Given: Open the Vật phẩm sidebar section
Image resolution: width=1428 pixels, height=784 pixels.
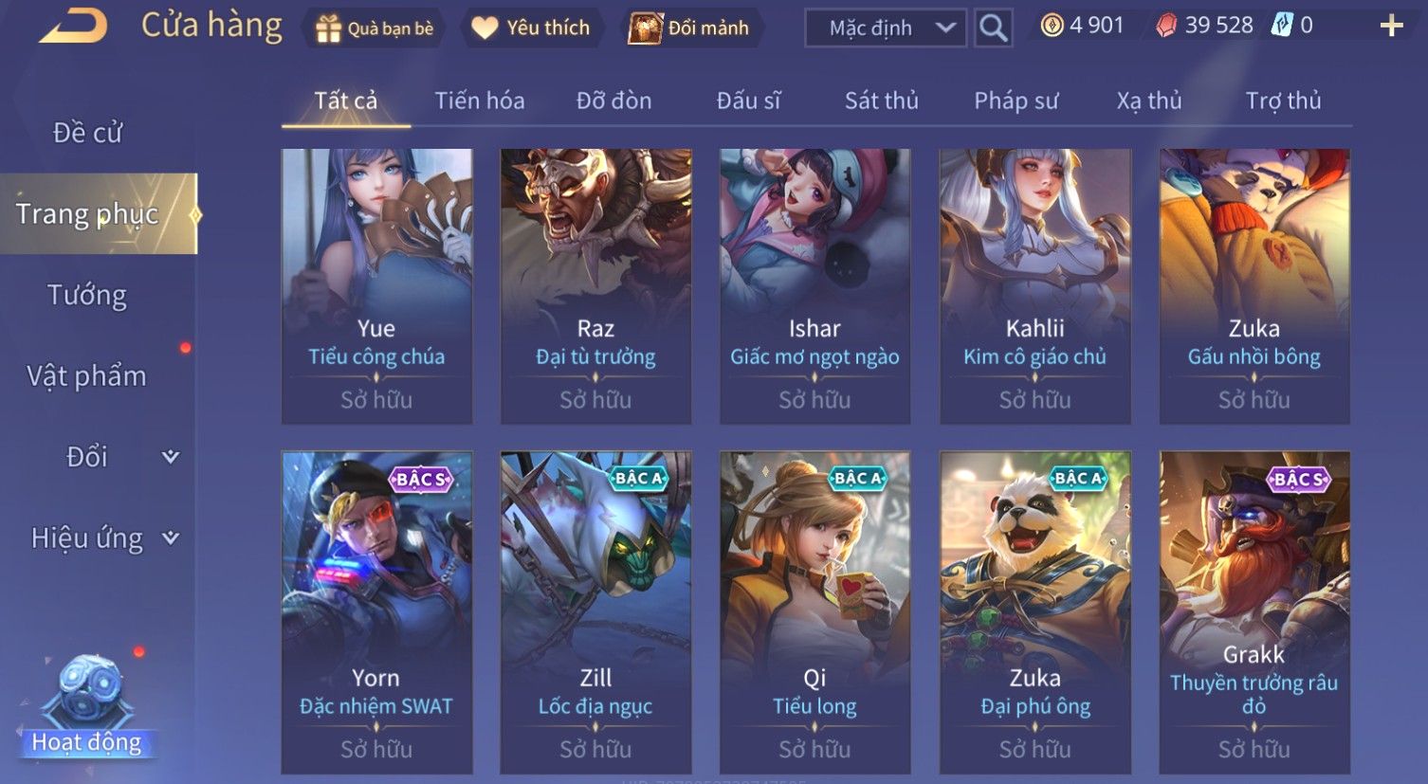Looking at the screenshot, I should point(87,376).
